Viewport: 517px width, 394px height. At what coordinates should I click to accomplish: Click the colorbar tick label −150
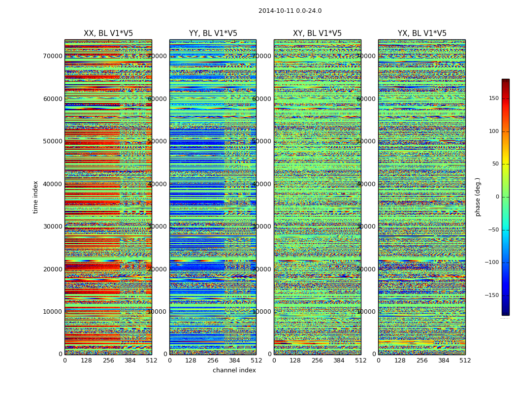491,295
